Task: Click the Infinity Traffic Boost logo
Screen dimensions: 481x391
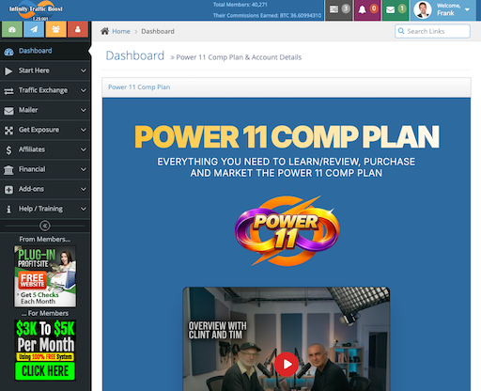Action: coord(36,10)
